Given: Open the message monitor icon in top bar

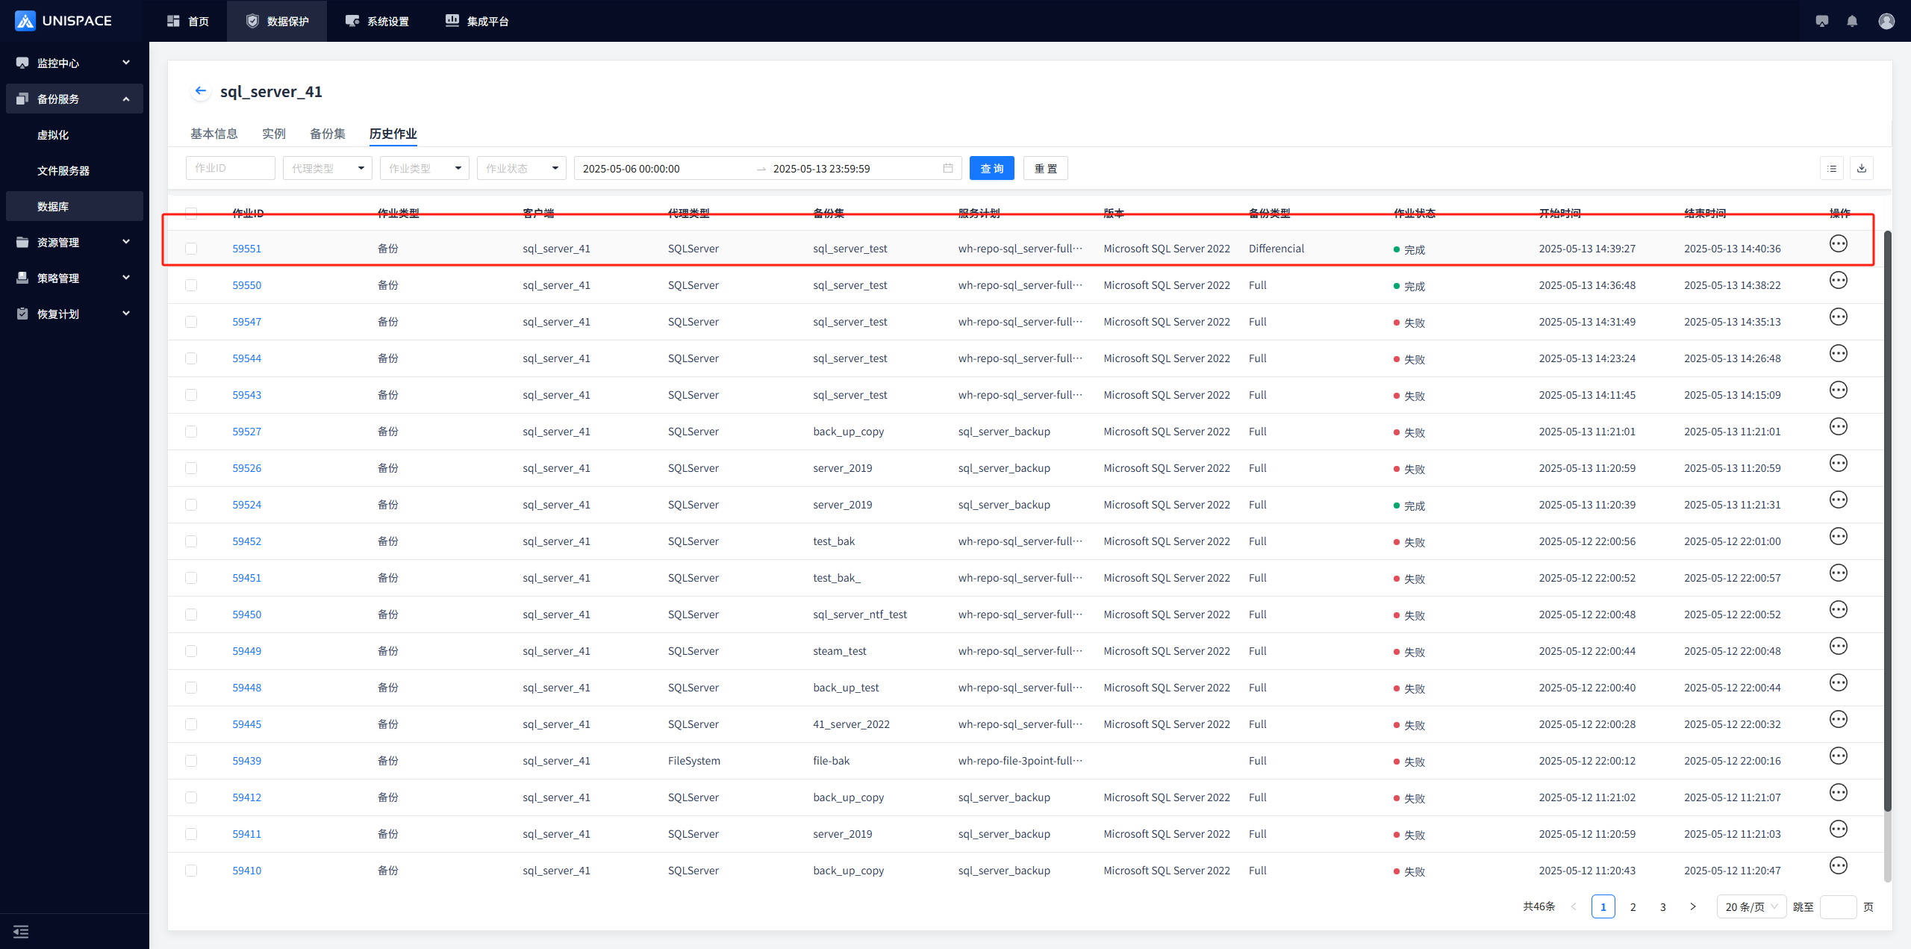Looking at the screenshot, I should coord(1822,21).
